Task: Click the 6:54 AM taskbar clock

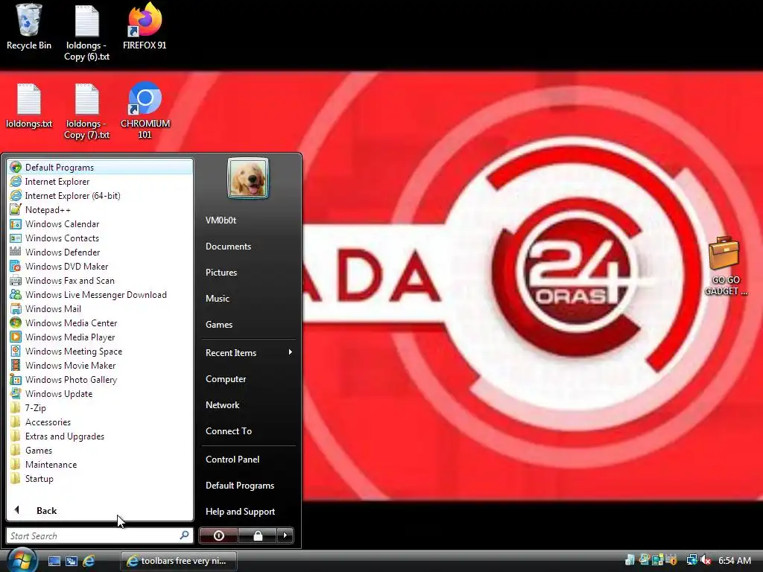Action: click(734, 560)
